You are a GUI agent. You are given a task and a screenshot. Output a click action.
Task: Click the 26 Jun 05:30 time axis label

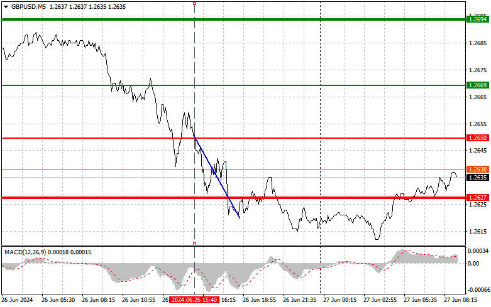pyautogui.click(x=58, y=300)
